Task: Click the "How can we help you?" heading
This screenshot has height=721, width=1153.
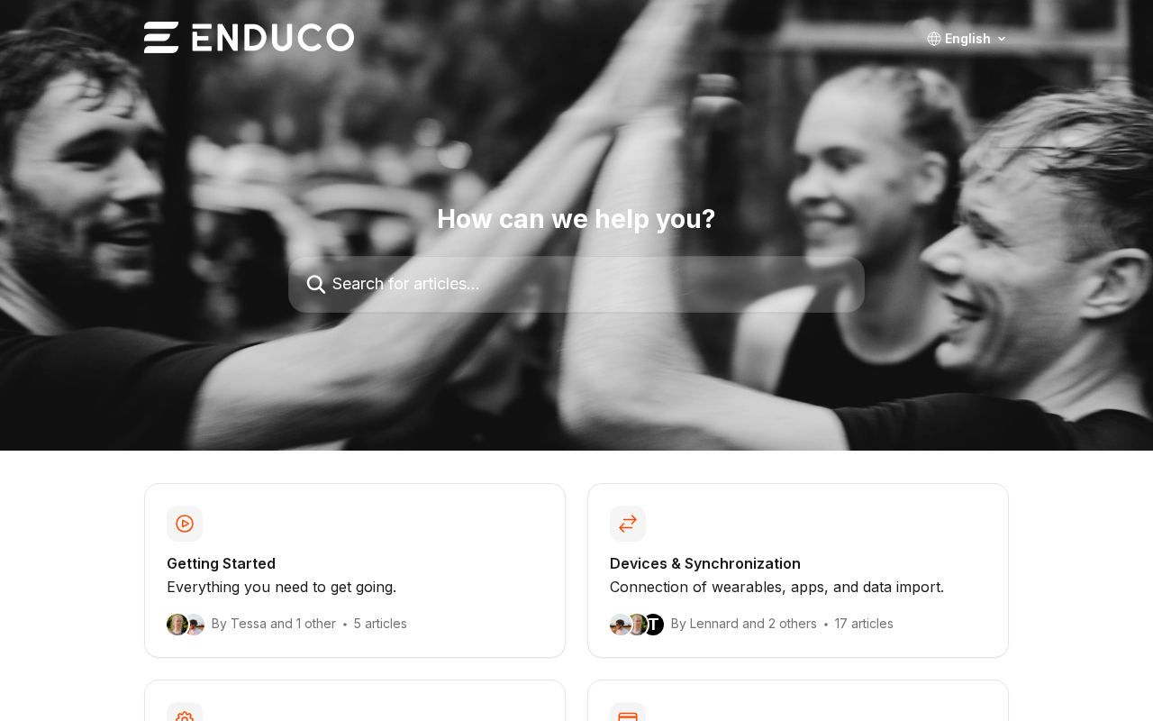Action: (576, 219)
